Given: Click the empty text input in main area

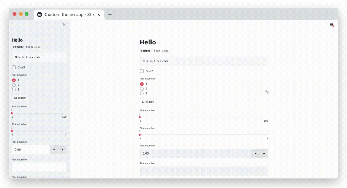Looking at the screenshot, I should click(204, 171).
